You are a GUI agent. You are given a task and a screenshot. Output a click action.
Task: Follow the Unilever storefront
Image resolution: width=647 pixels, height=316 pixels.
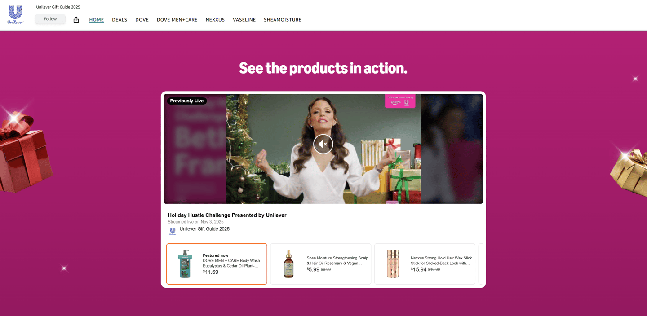pyautogui.click(x=50, y=19)
